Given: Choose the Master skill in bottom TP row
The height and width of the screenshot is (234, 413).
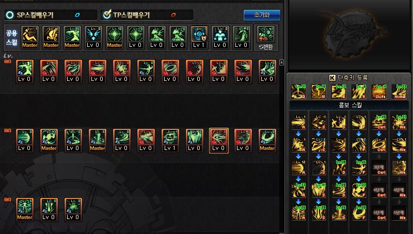Looking at the screenshot, I should (25, 210).
